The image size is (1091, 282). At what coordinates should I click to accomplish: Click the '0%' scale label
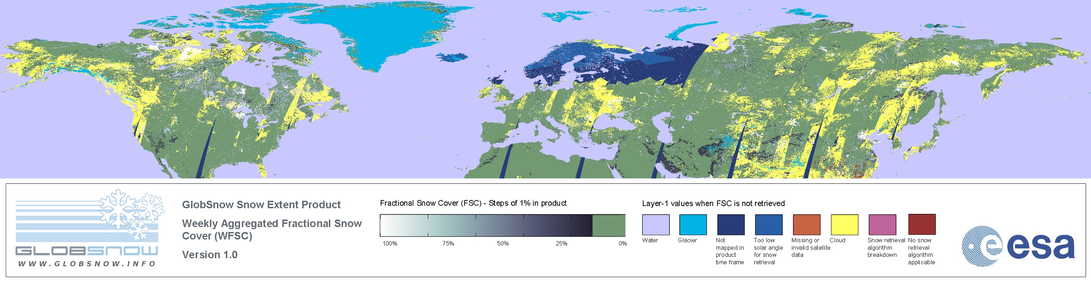(x=622, y=243)
